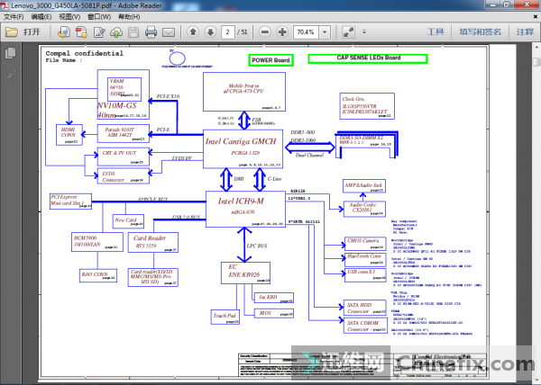Expand the toolbar customize dropdown arrow
The image size is (541, 385).
coord(364,32)
